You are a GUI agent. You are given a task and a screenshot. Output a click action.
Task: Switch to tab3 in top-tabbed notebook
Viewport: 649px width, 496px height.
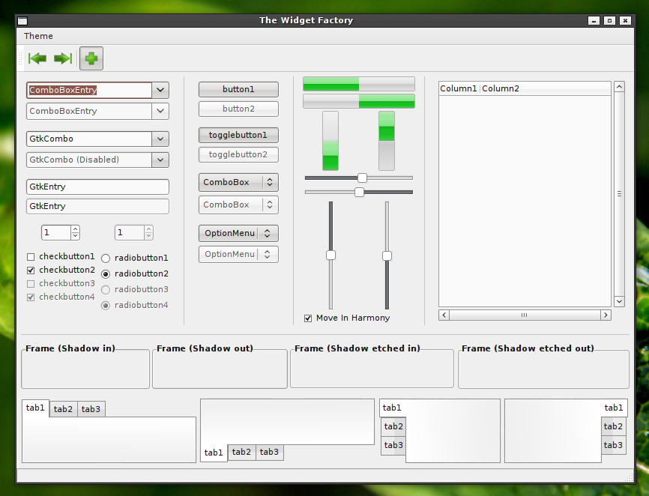(91, 409)
